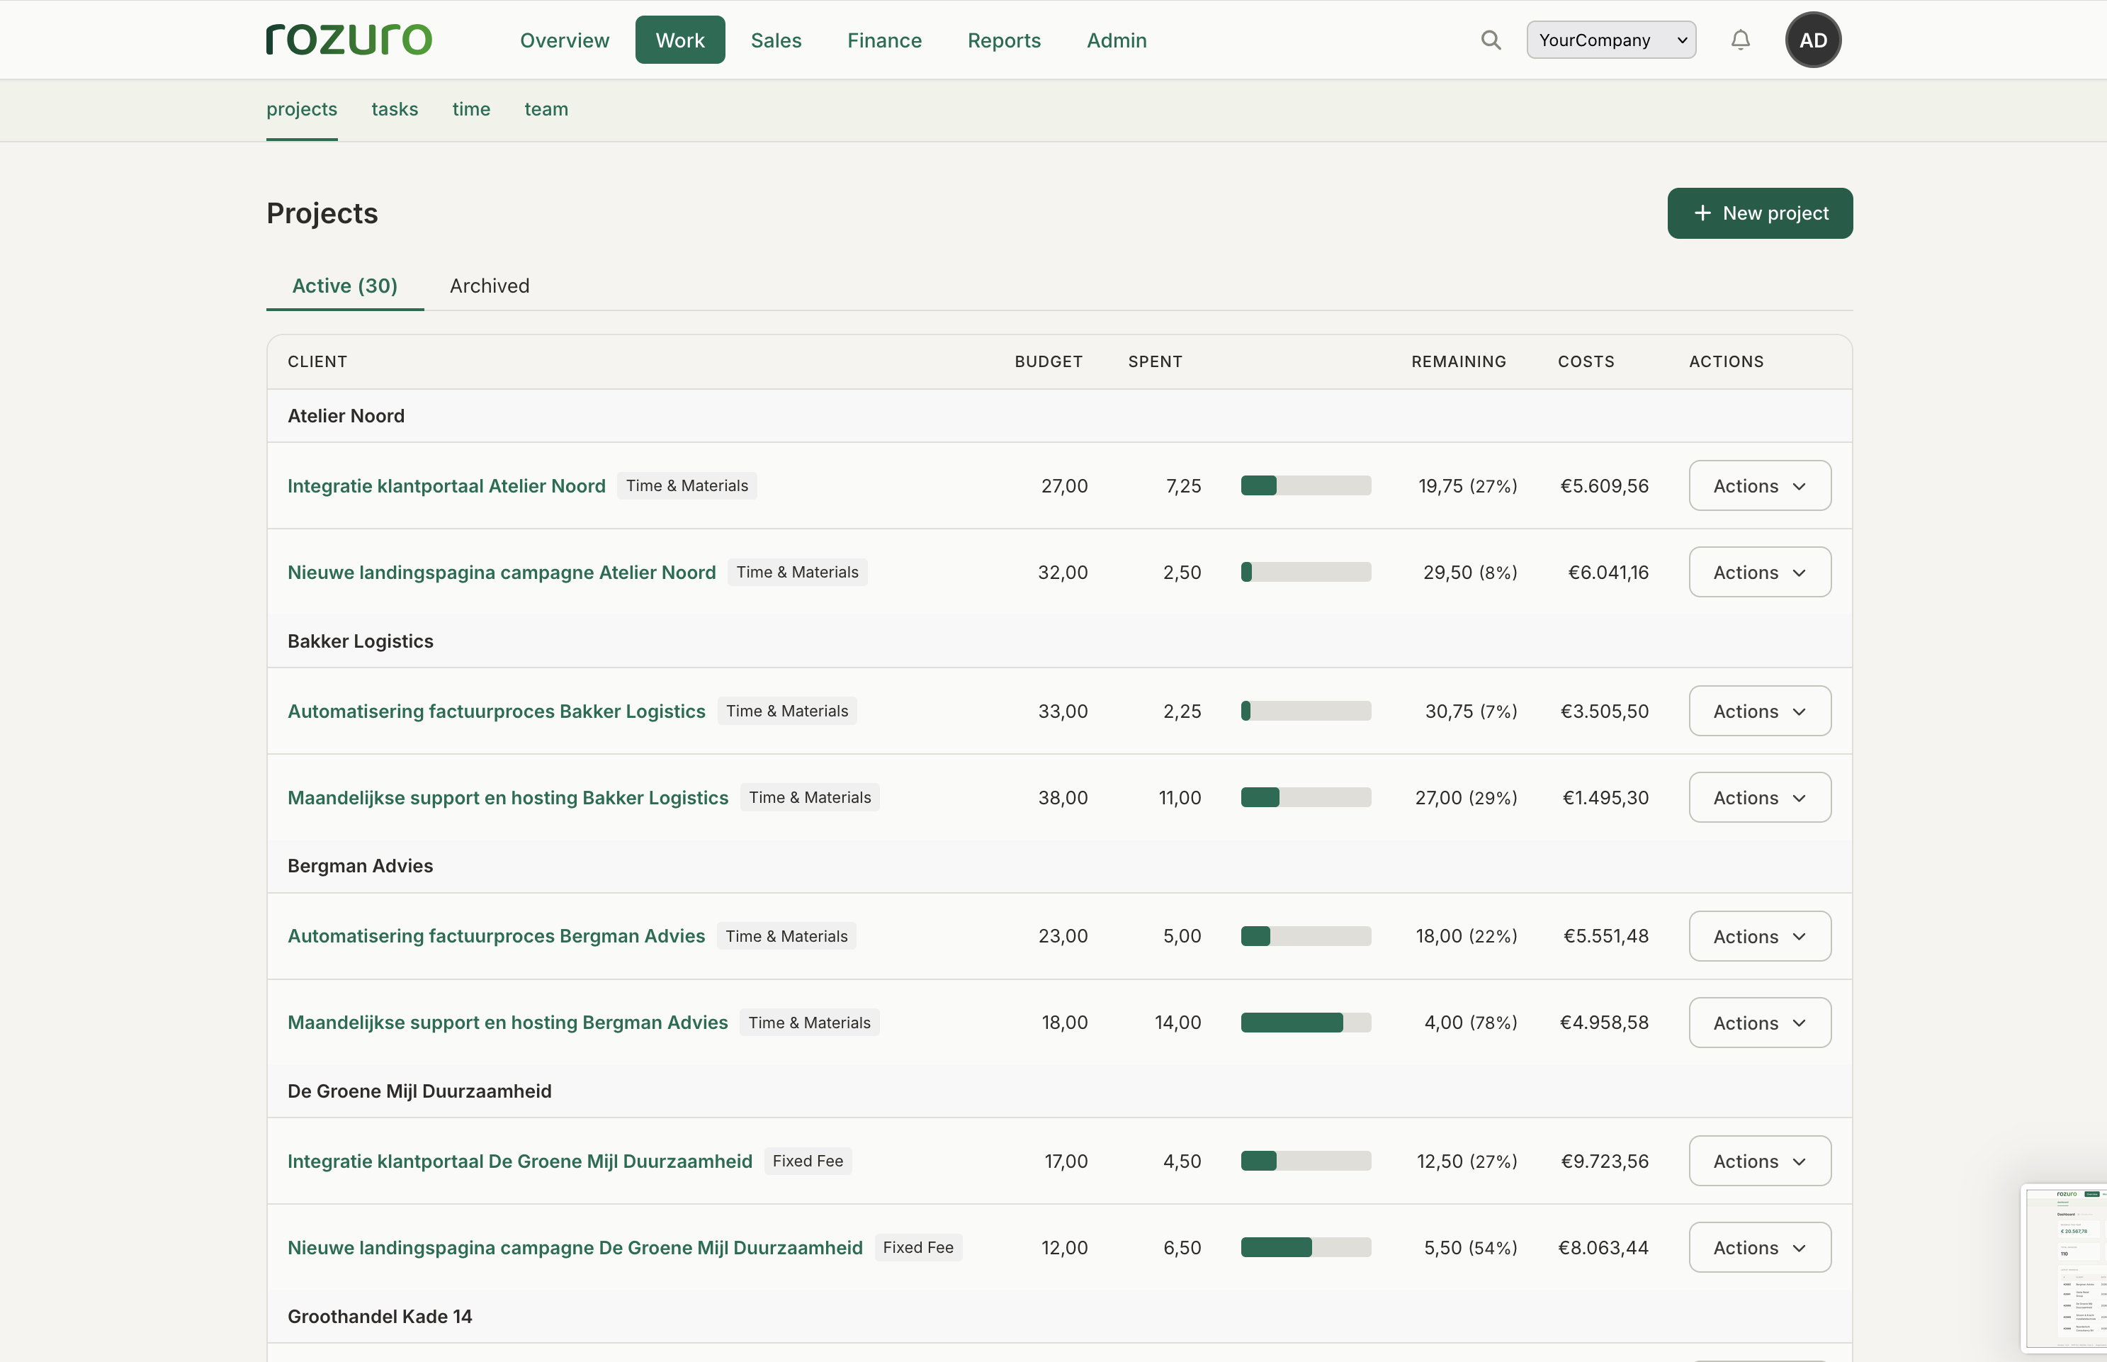Open the Sales section
This screenshot has width=2107, height=1362.
coord(776,40)
